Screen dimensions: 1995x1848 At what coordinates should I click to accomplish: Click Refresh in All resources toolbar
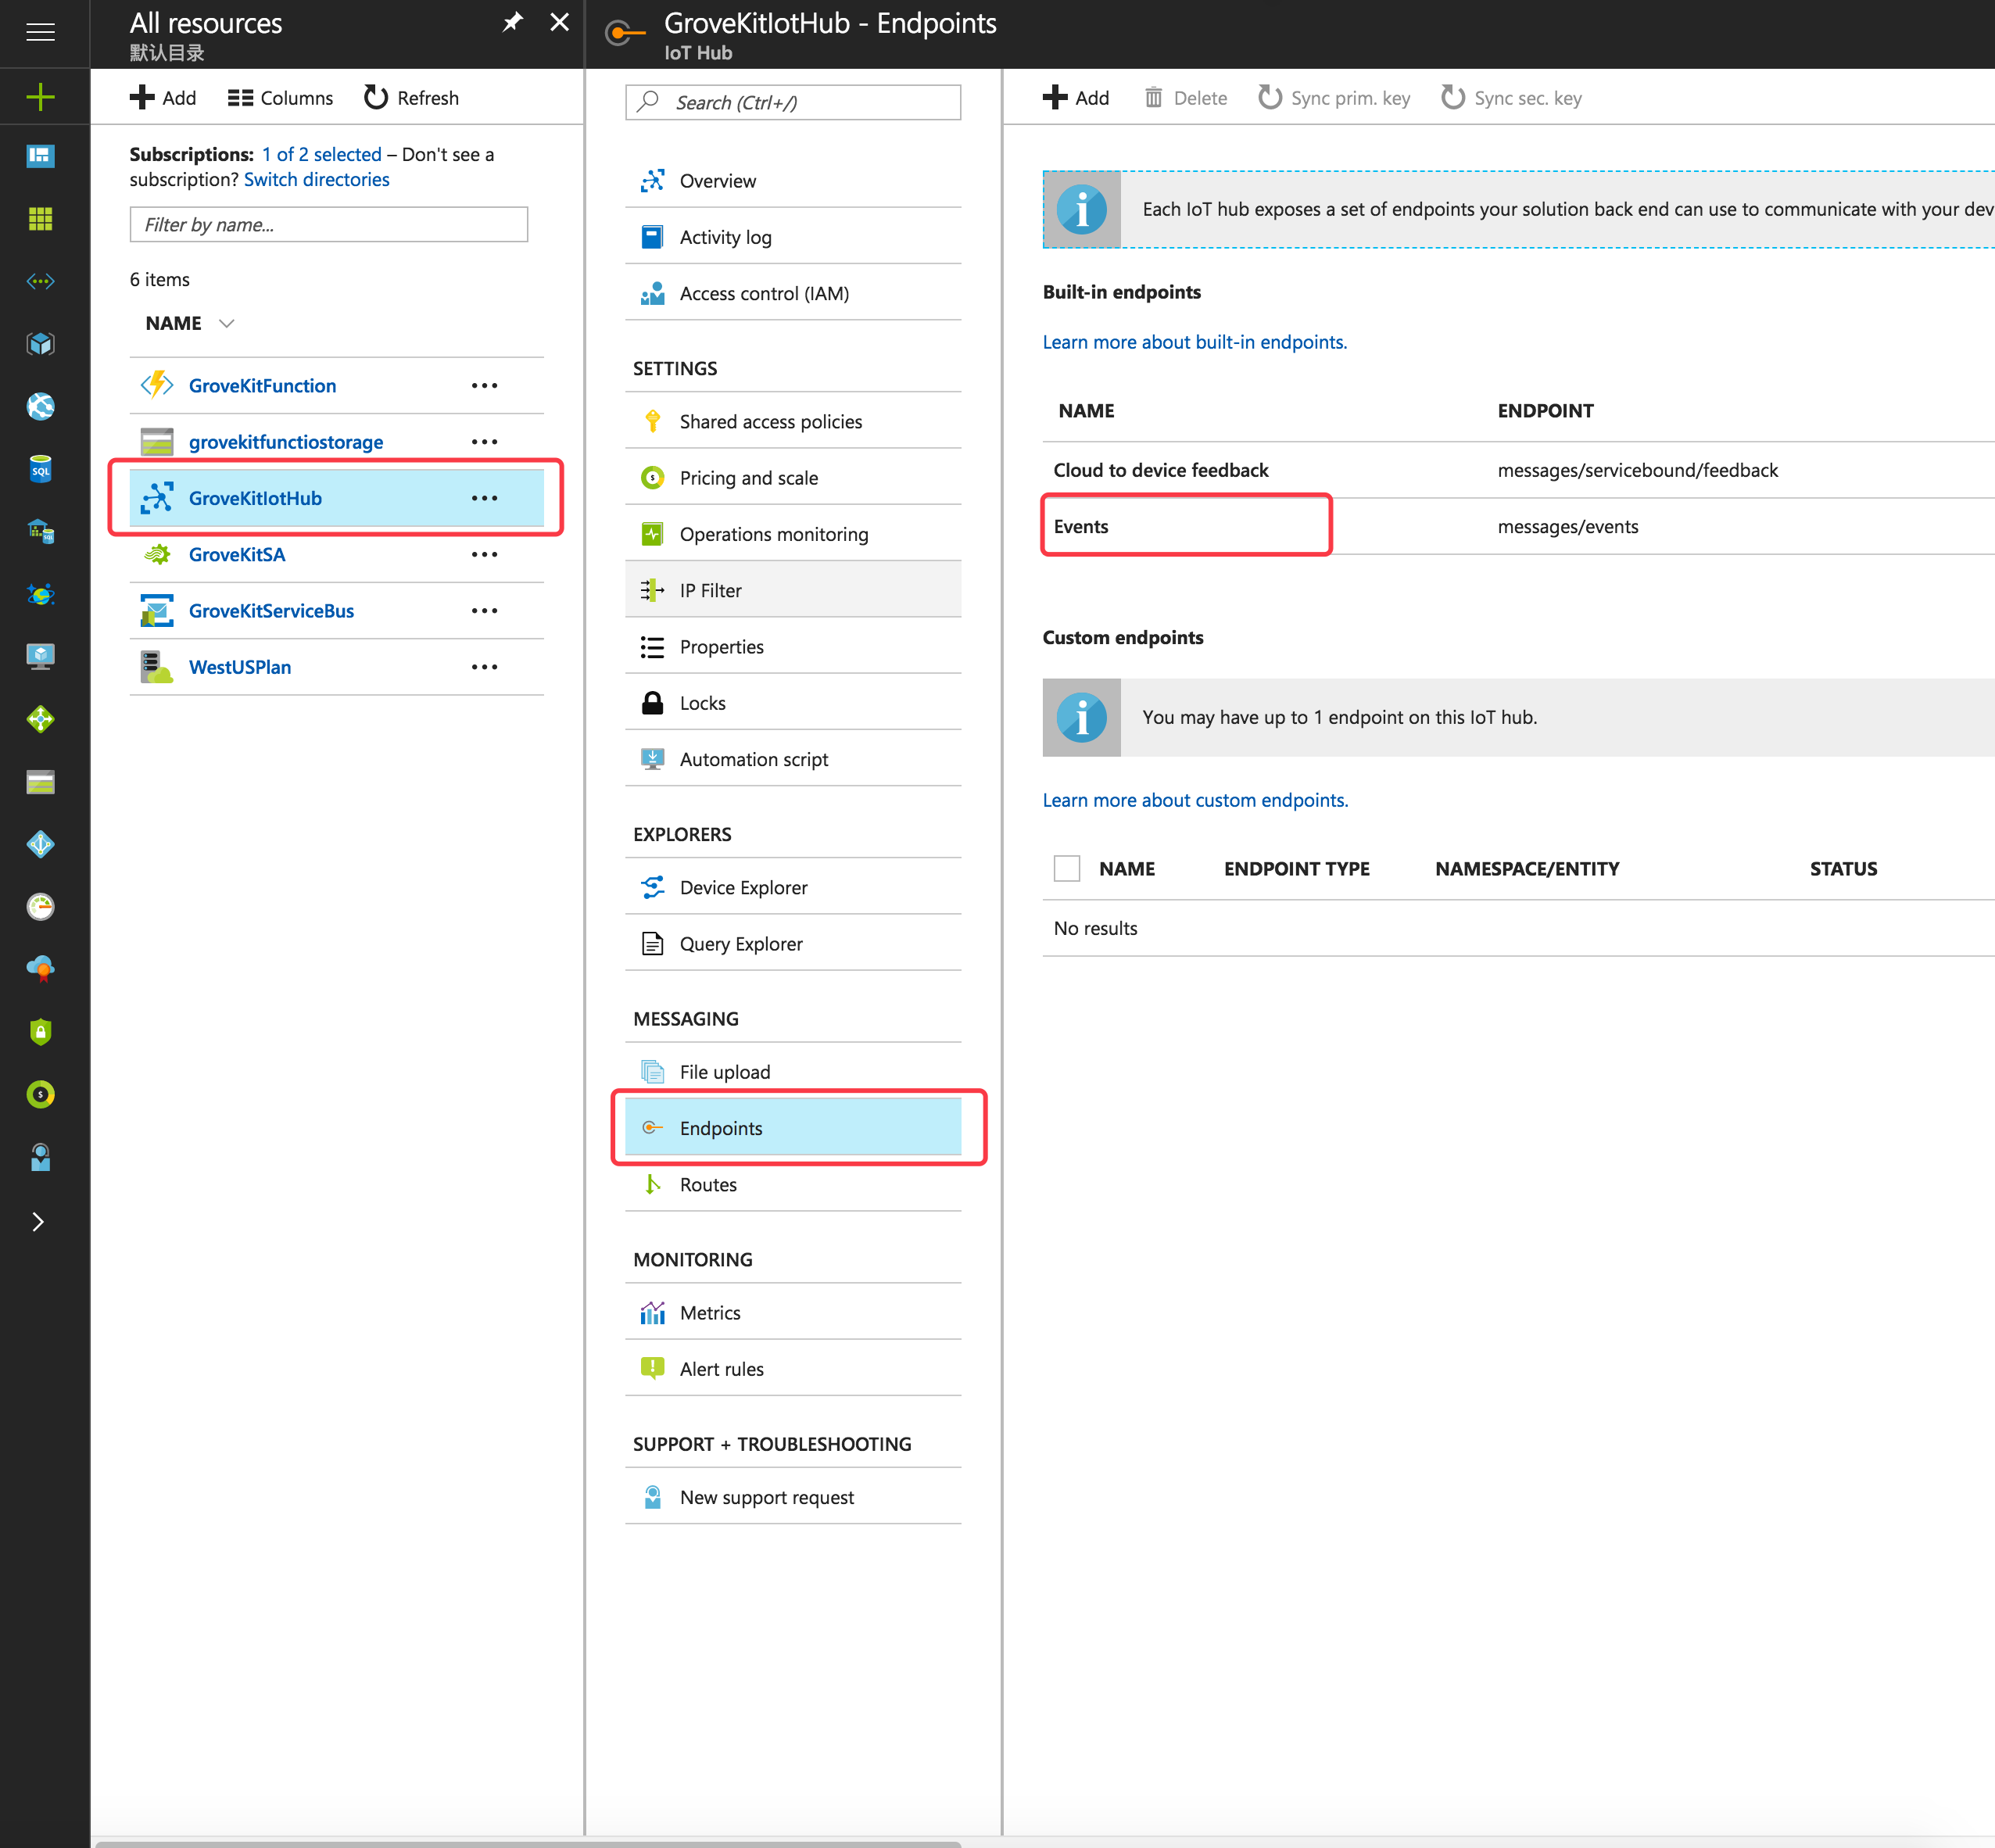point(411,98)
